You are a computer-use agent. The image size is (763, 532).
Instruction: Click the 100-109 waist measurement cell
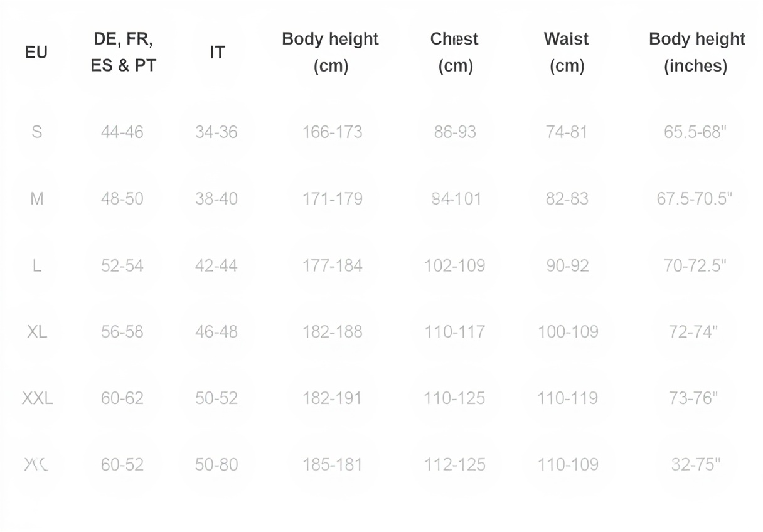(x=568, y=331)
